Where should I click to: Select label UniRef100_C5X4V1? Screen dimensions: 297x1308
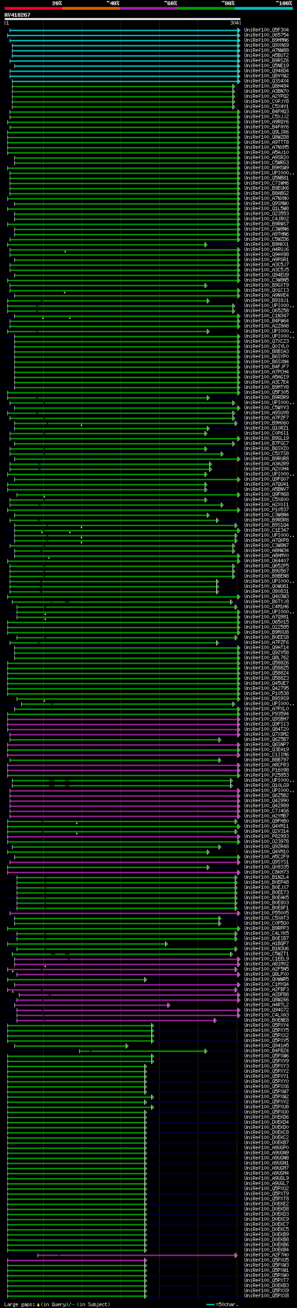(x=266, y=107)
